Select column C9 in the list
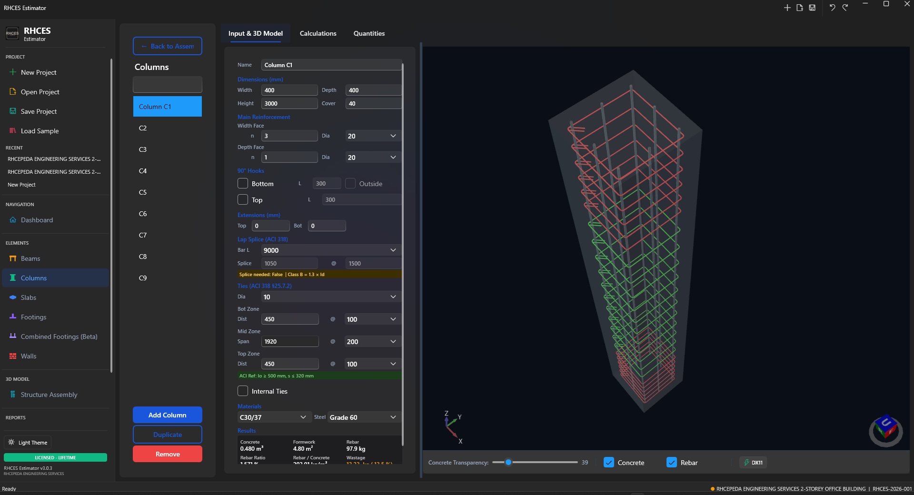914x495 pixels. pos(168,278)
